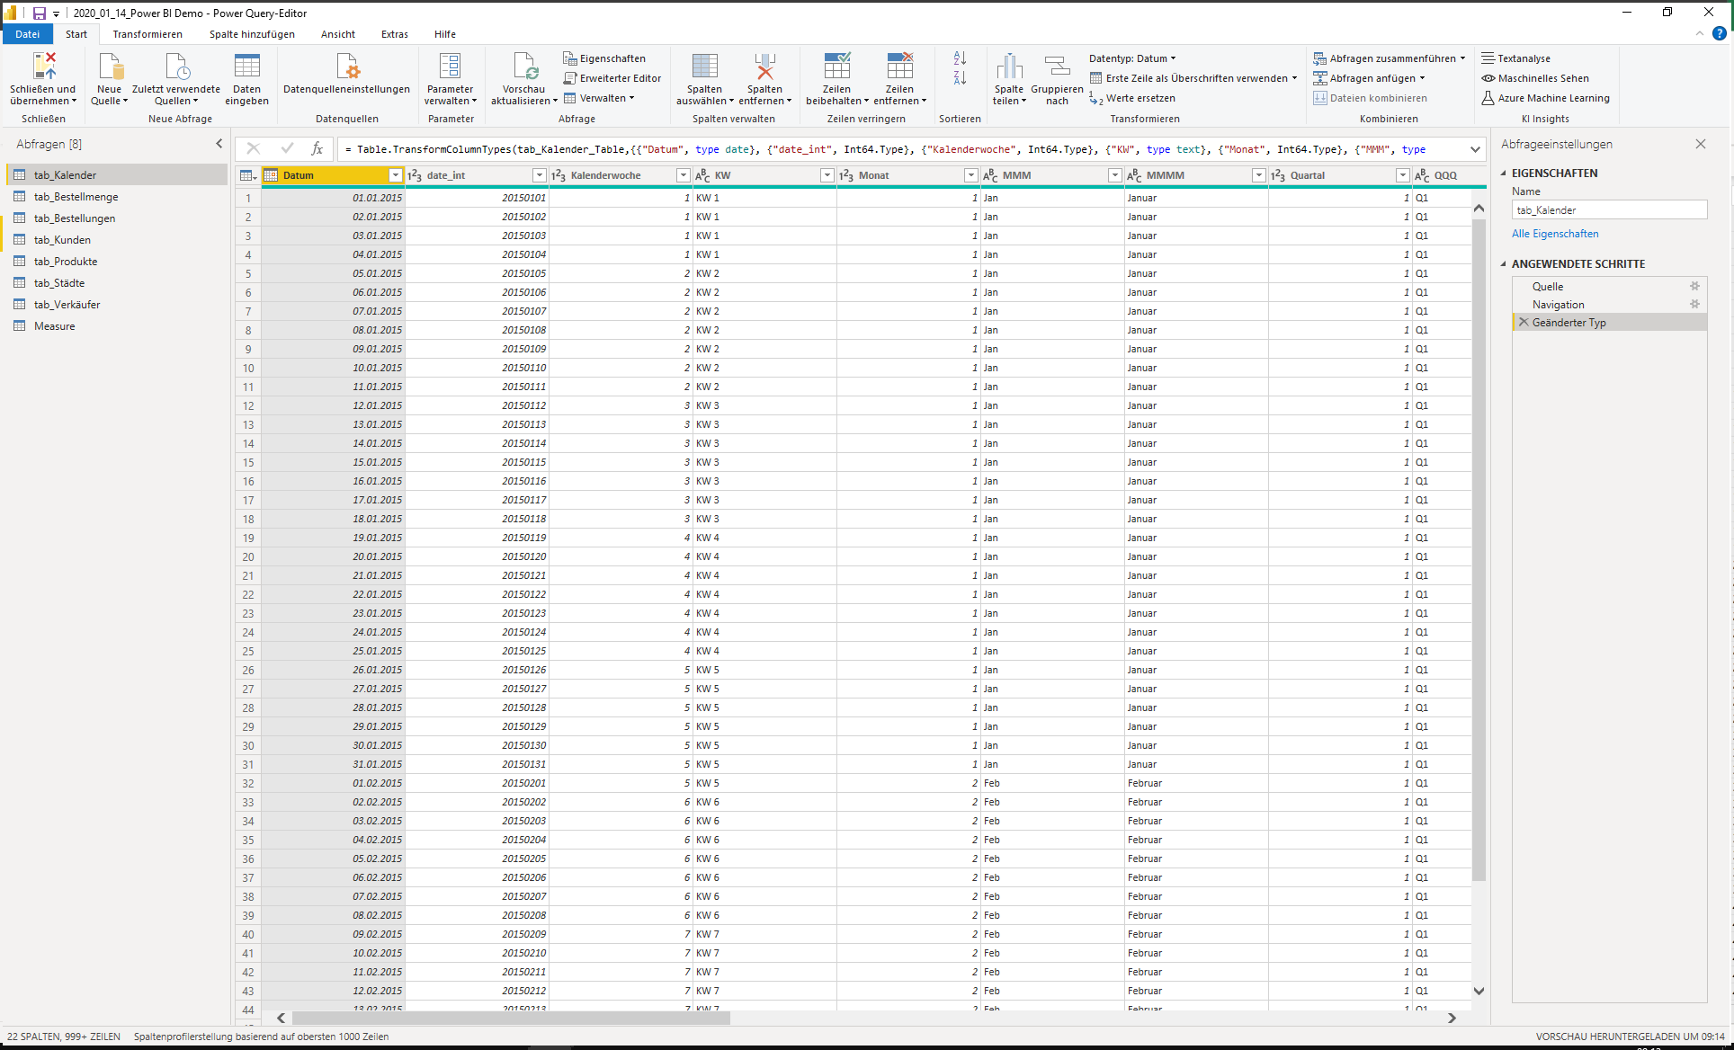The height and width of the screenshot is (1050, 1734).
Task: Switch to Spalte hinzufügen tab
Action: pyautogui.click(x=252, y=34)
